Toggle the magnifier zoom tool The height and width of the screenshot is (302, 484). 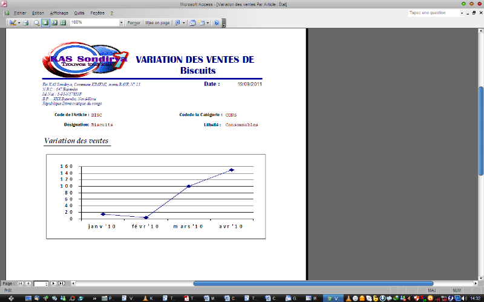(x=37, y=23)
